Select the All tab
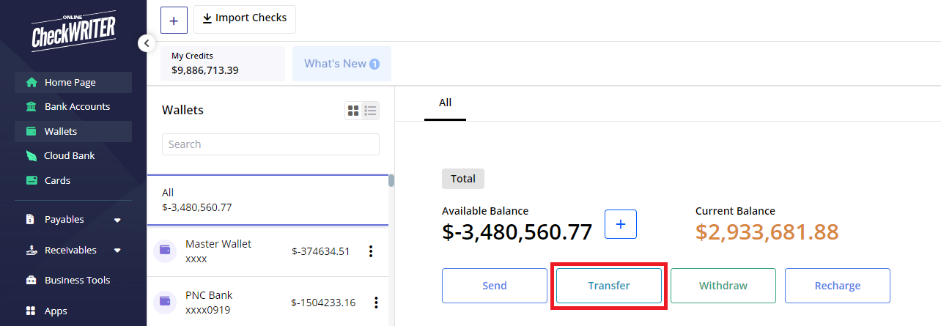 (x=445, y=103)
